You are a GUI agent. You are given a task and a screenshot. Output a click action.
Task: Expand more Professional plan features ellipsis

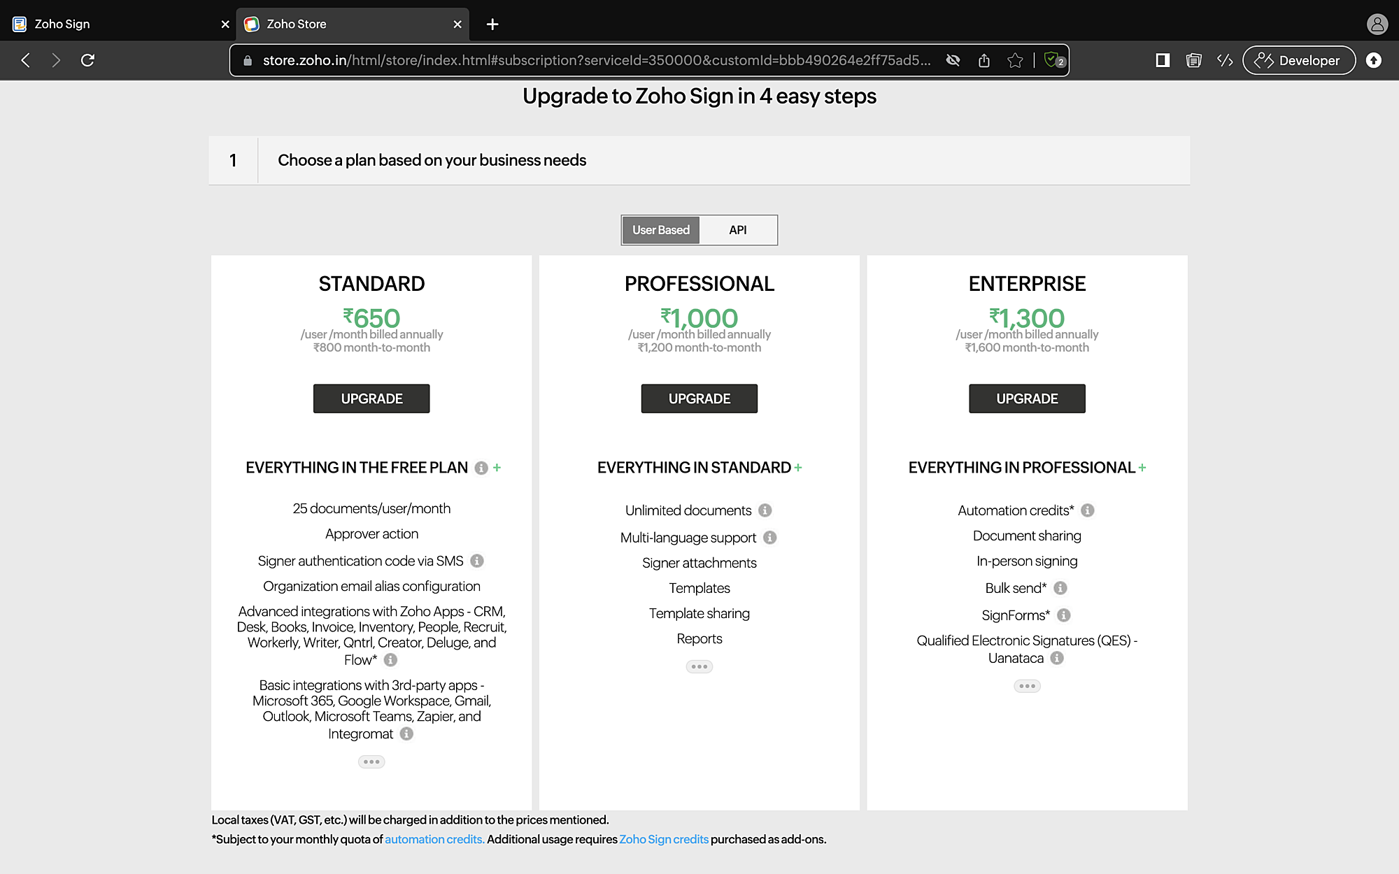[699, 666]
